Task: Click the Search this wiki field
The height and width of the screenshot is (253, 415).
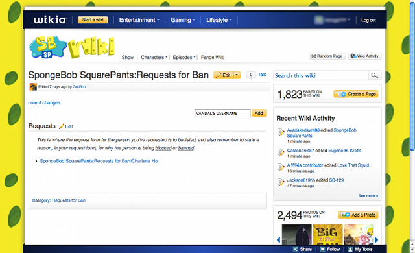Action: coord(321,75)
